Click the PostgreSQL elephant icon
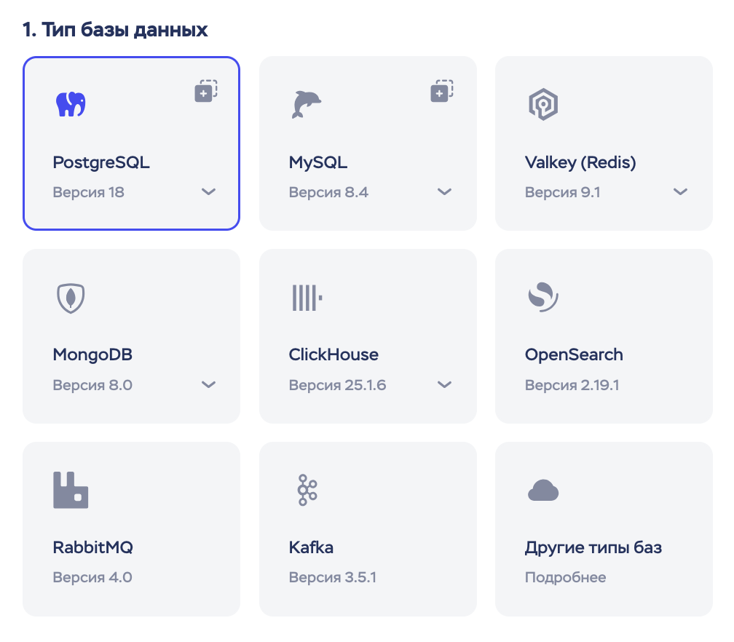The height and width of the screenshot is (642, 734). click(x=71, y=104)
